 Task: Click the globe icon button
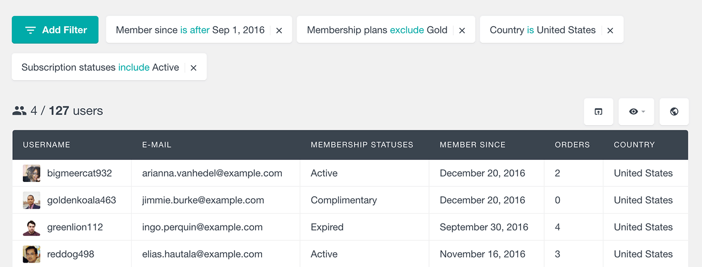coord(674,112)
